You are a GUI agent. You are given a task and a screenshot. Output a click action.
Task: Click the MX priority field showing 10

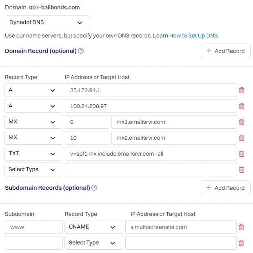click(87, 138)
